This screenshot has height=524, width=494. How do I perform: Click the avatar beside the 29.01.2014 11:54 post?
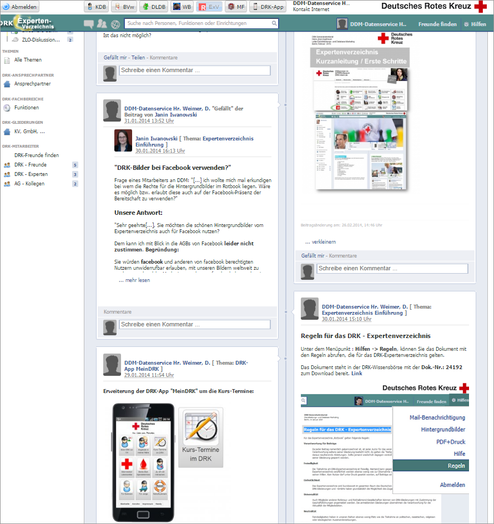click(112, 365)
